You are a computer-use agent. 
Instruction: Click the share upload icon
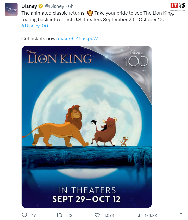click(181, 215)
